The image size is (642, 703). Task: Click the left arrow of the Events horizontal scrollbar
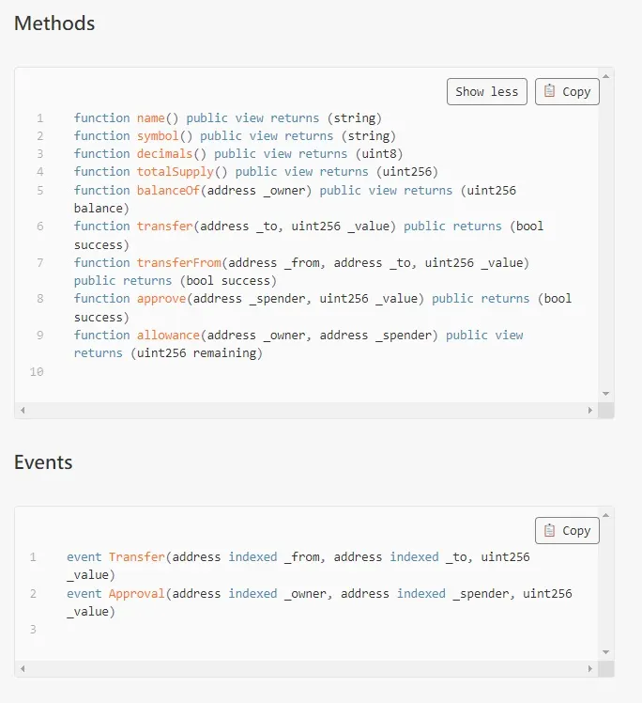23,668
